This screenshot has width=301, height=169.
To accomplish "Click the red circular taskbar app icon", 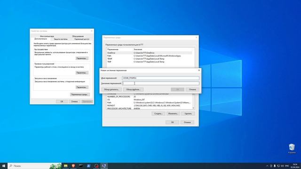I will tap(96, 166).
